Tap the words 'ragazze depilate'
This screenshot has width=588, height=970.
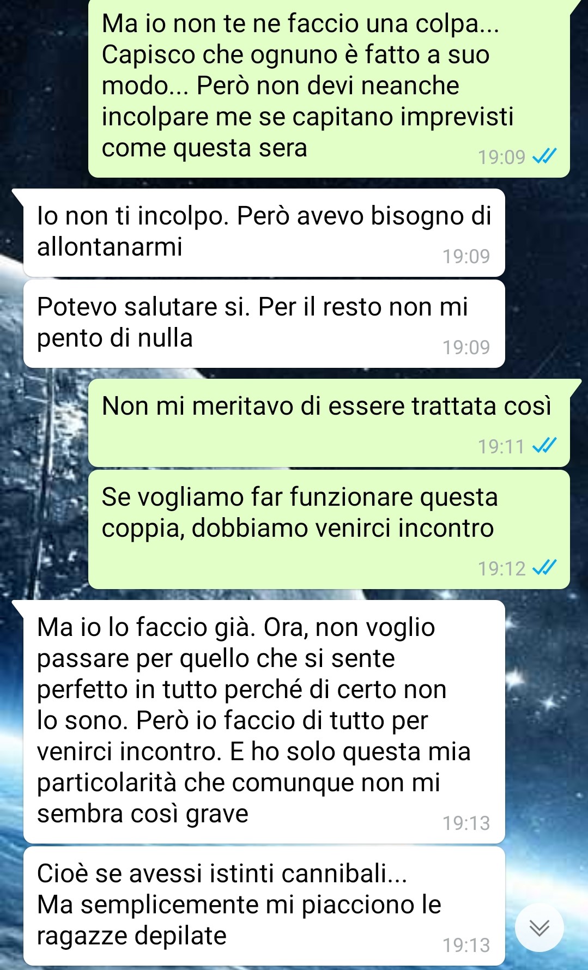pos(132,936)
